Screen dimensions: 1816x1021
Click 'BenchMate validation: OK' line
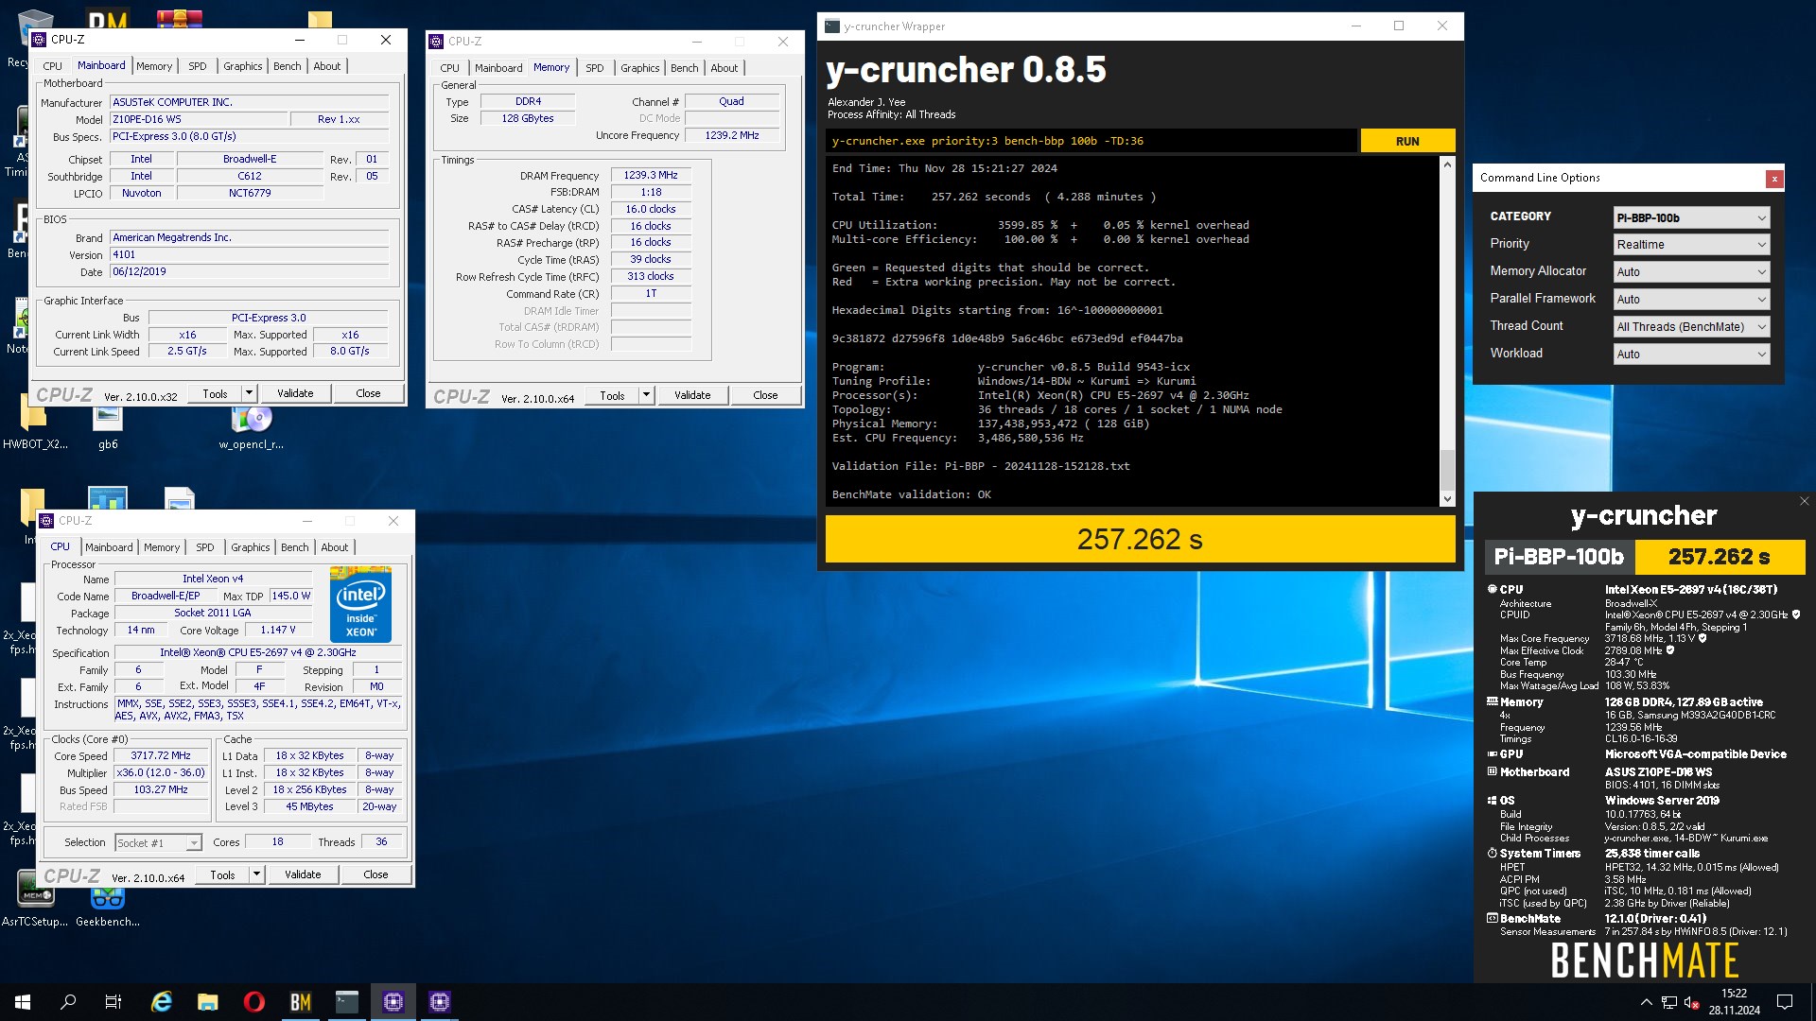tap(911, 494)
